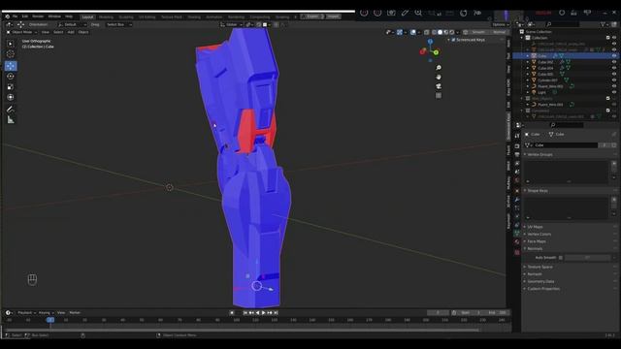This screenshot has height=349, width=621.
Task: Expand the UV Maps panel
Action: 535,227
